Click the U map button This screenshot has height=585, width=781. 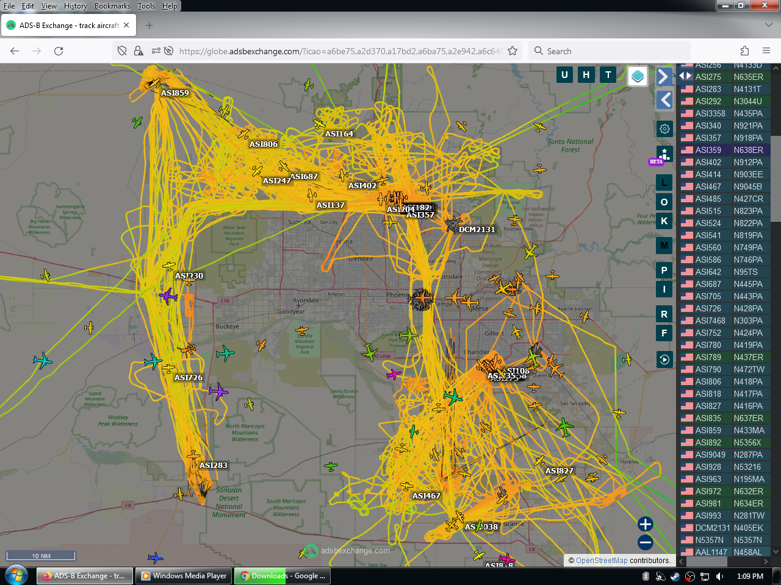(564, 75)
